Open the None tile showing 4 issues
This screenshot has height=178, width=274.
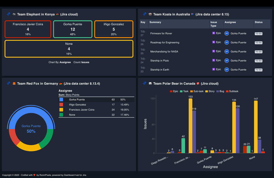pos(69,49)
